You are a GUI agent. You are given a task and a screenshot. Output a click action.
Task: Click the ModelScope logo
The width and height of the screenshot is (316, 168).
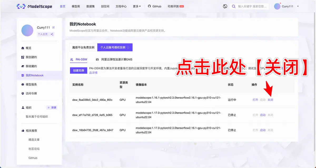point(34,6)
